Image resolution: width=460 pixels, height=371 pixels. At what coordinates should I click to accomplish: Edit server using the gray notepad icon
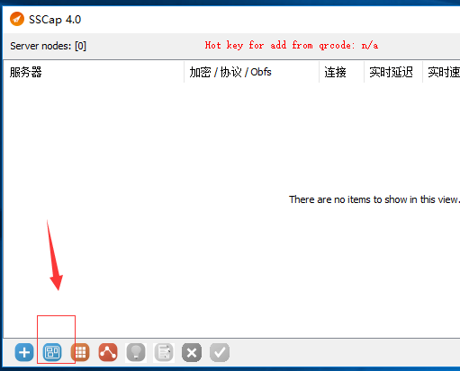click(x=164, y=352)
